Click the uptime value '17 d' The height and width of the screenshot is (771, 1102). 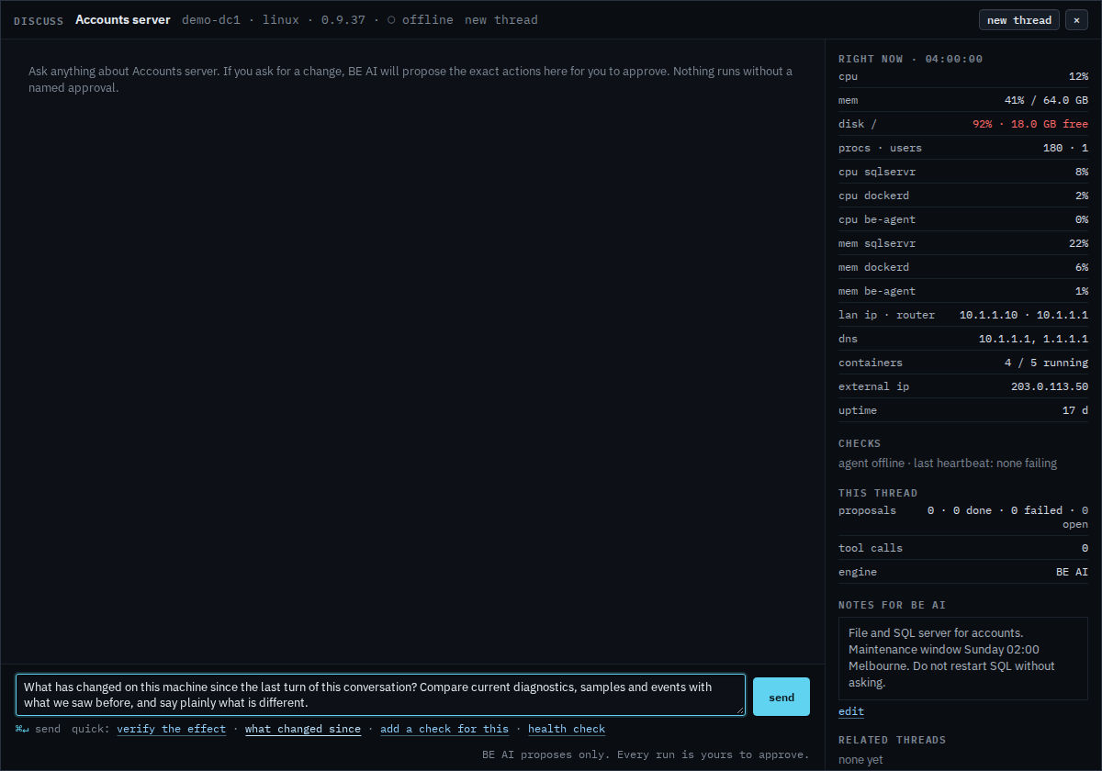[1075, 410]
